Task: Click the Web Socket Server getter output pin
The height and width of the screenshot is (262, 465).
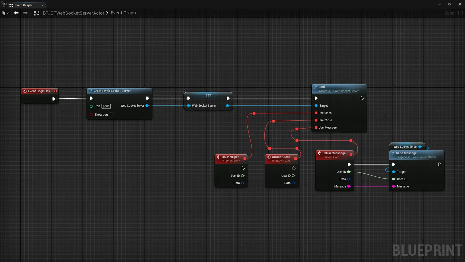Action: point(420,147)
